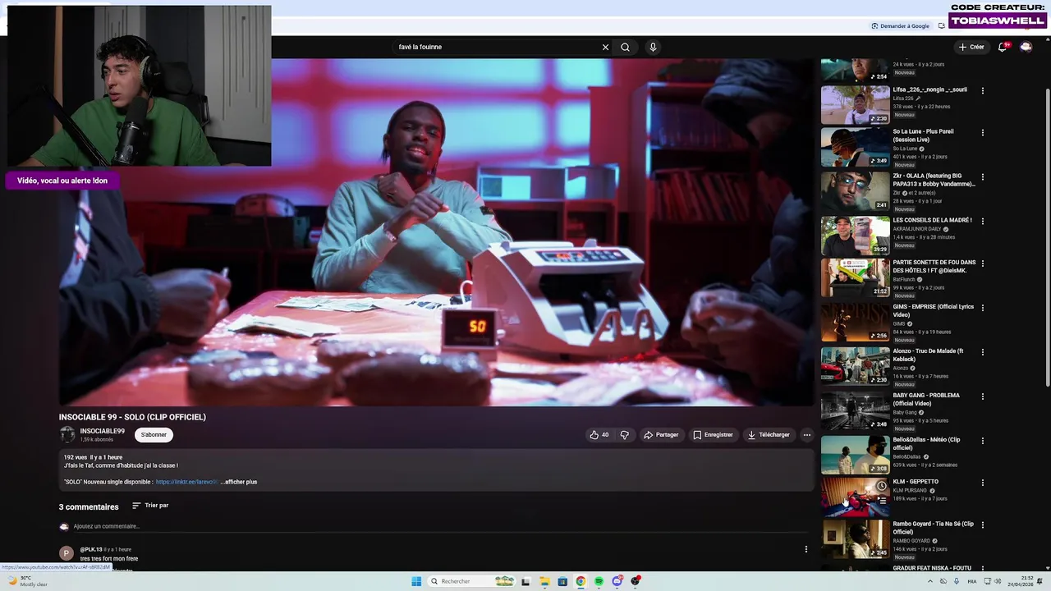Open Lifsa _226_-_nongin video thumbnail
Image resolution: width=1051 pixels, height=591 pixels.
coord(855,104)
